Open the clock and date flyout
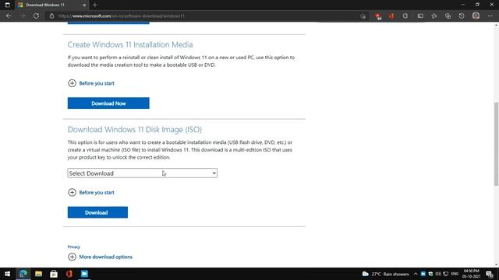499x280 pixels. [x=471, y=274]
